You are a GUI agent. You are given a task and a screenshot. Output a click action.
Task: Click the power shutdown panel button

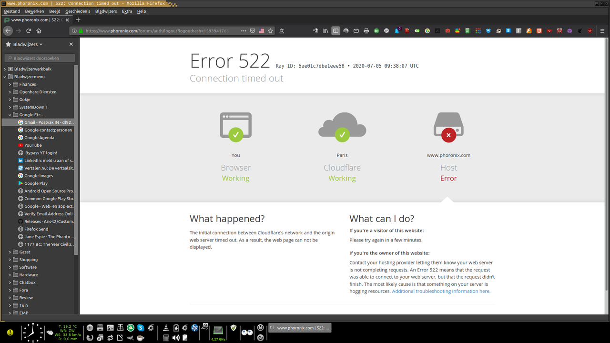tap(260, 328)
